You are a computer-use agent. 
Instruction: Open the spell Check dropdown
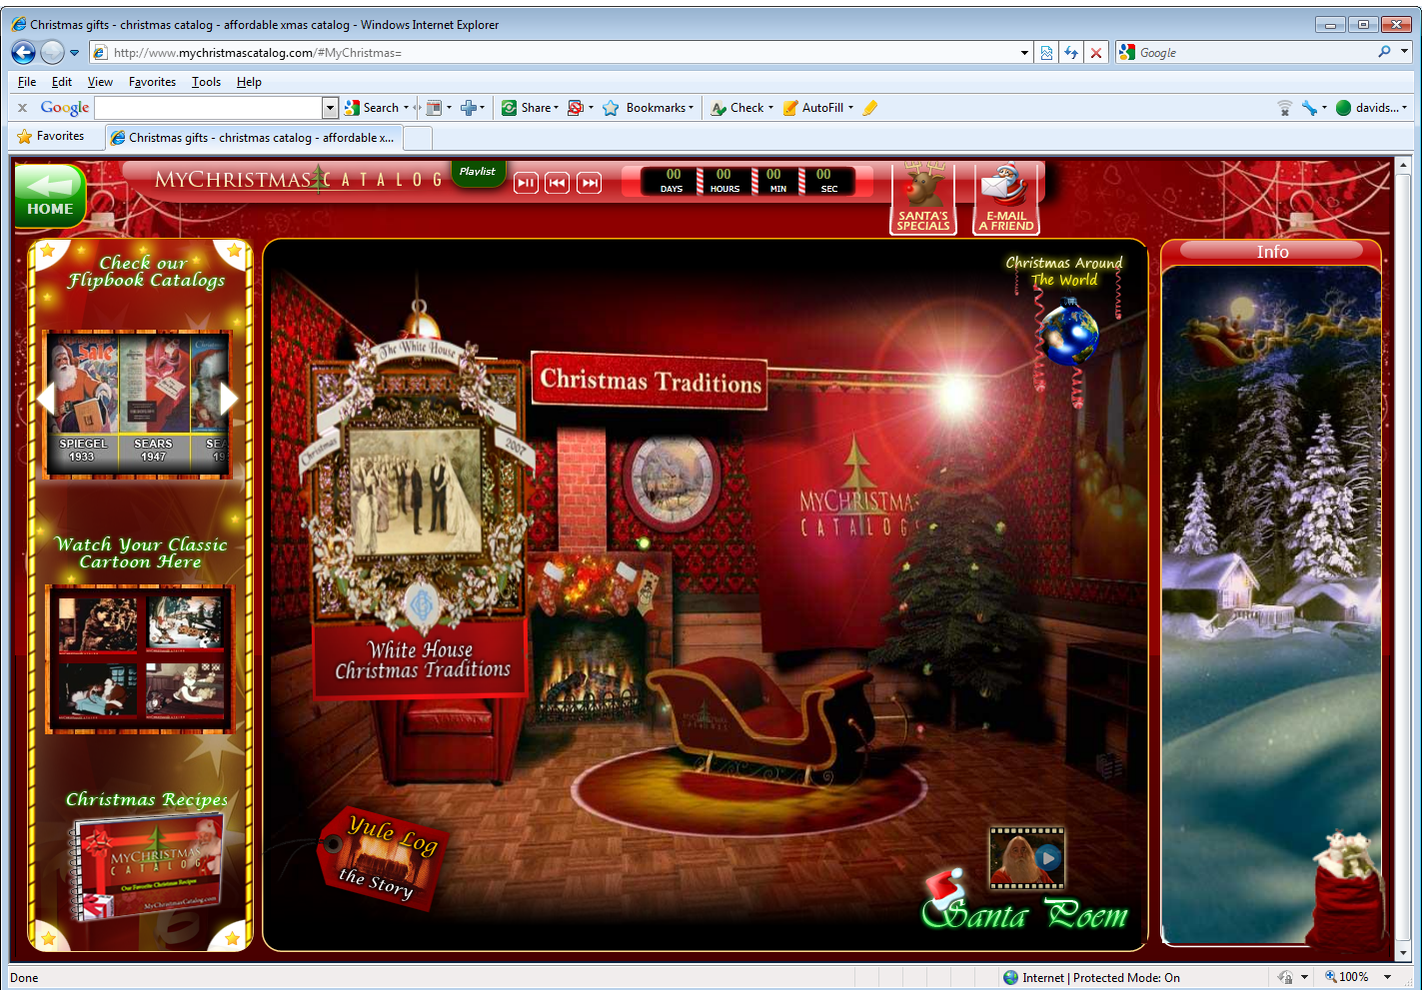point(741,108)
